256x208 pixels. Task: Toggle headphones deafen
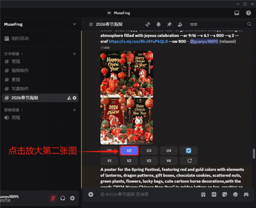point(63,198)
